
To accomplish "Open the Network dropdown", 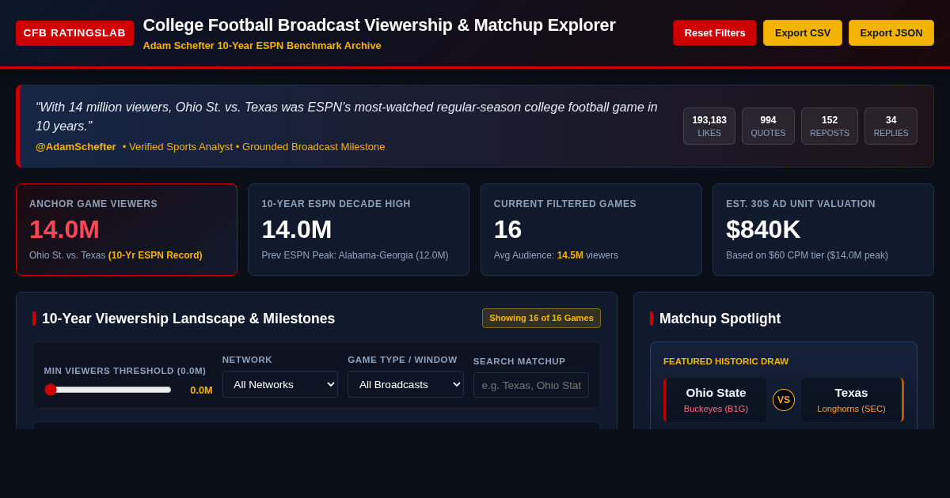I will point(280,384).
